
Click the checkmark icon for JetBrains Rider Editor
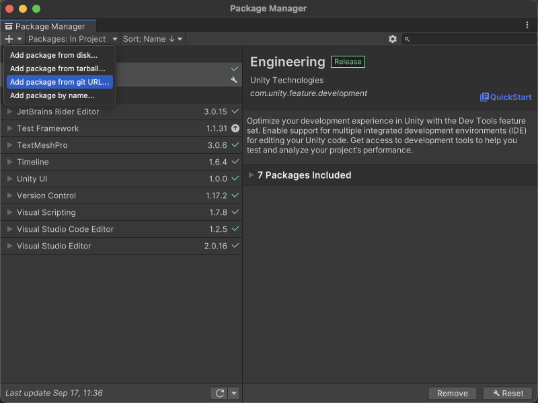coord(235,111)
